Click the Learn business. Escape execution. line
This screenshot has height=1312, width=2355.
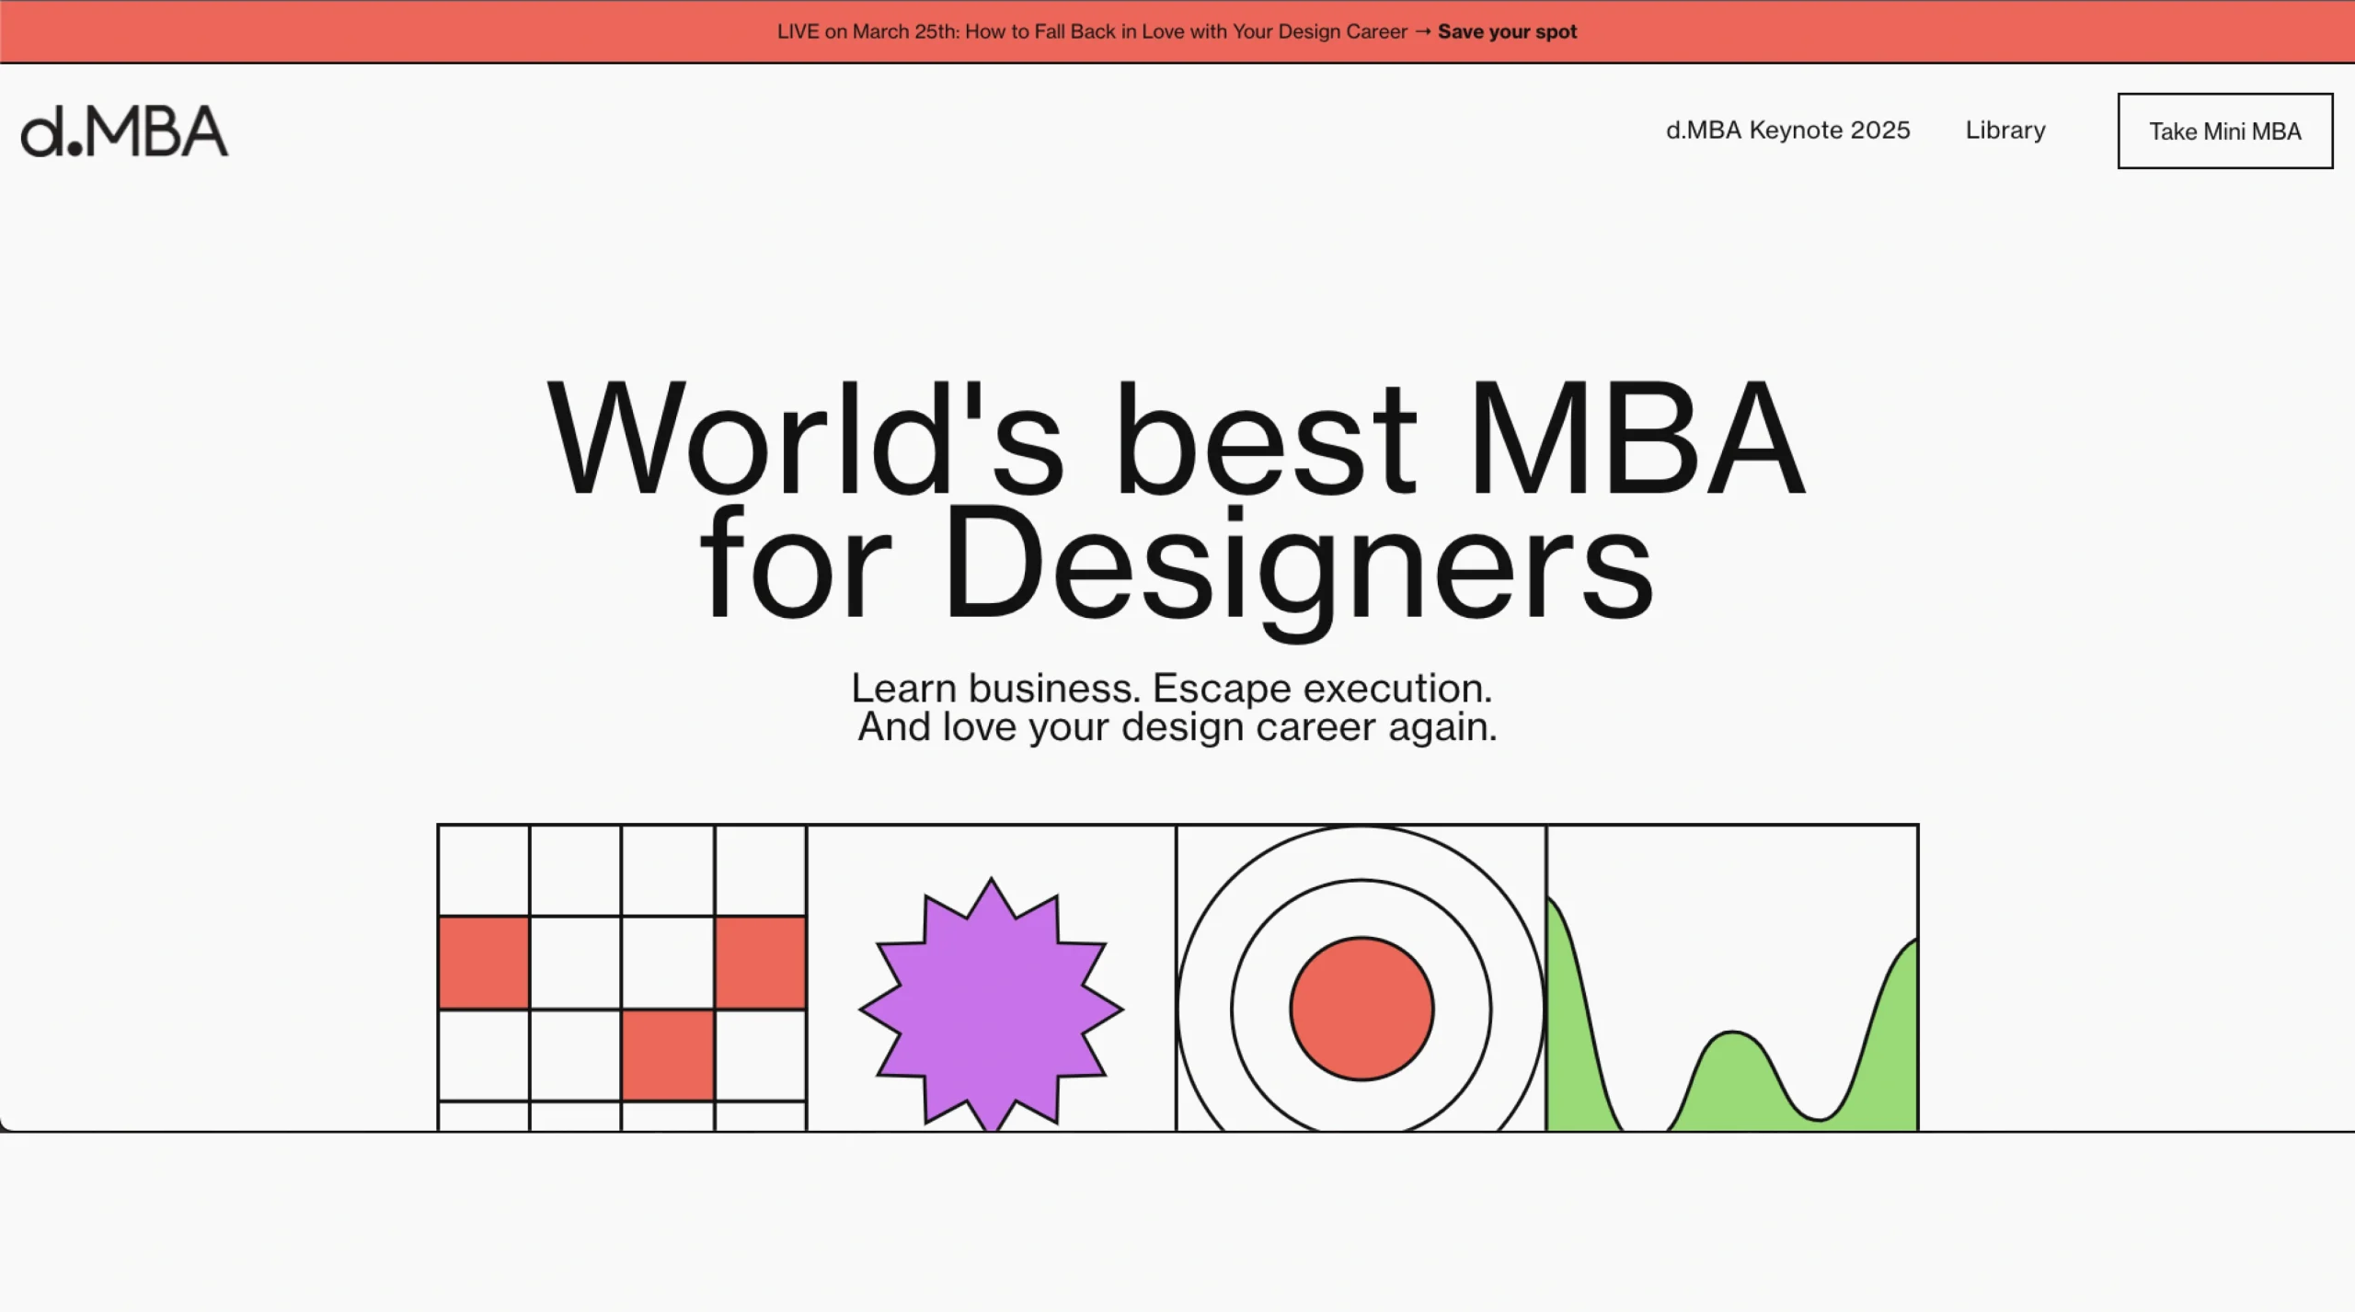pos(1171,688)
